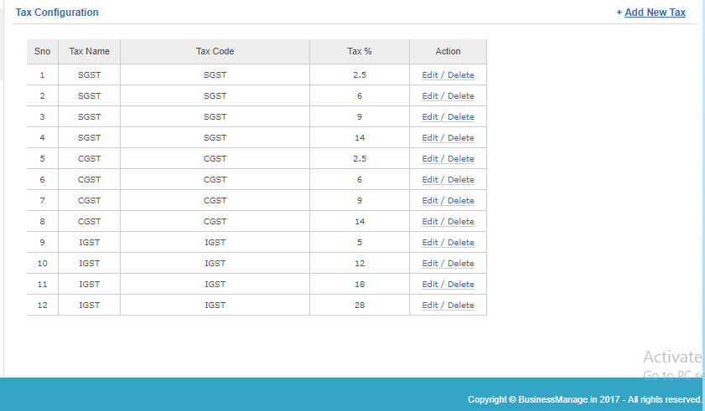Click the Tax Name column header
Viewport: 705px width, 411px height.
89,52
